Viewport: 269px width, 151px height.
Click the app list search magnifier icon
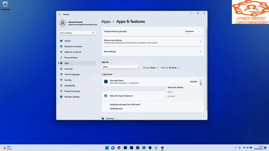point(139,67)
